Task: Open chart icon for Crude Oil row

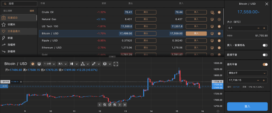Action: click(x=212, y=12)
